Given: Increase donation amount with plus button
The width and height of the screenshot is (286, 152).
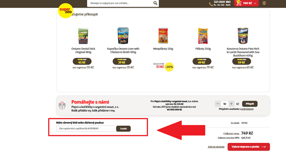Looking at the screenshot, I should 231,104.
